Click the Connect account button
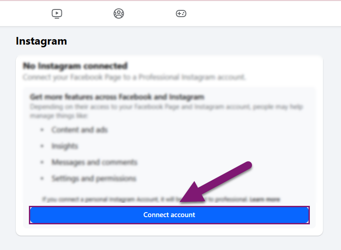 (x=169, y=215)
